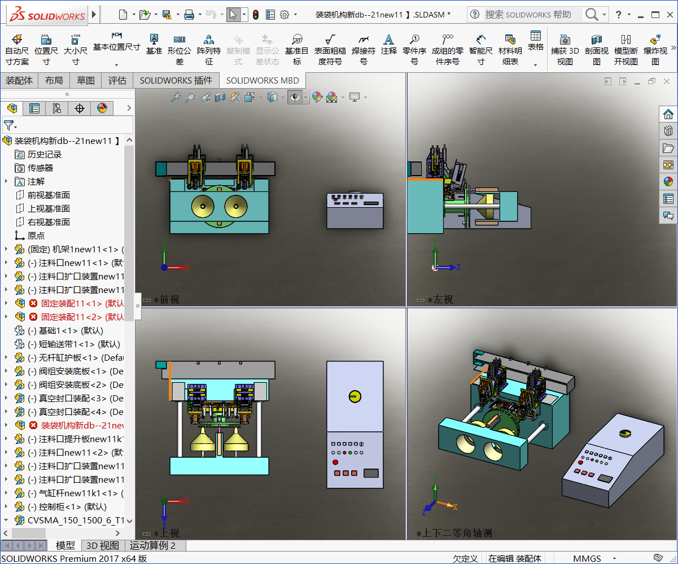678x564 pixels.
Task: Open the 布局 layout ribbon tab
Action: 54,80
